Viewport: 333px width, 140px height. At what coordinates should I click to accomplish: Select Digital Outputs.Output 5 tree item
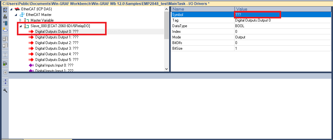(x=57, y=60)
